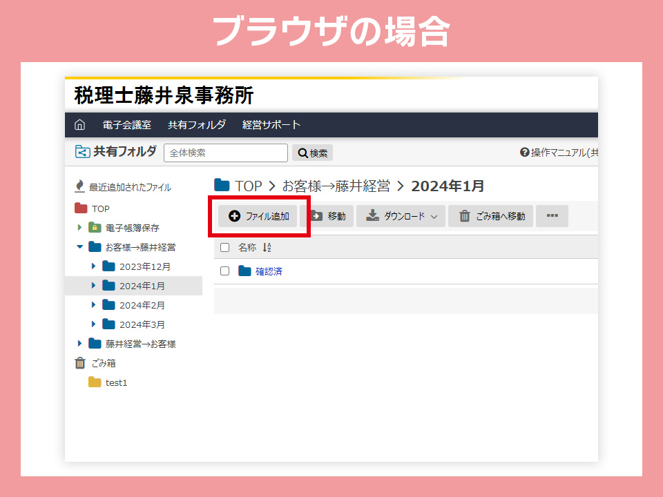
Task: Open the ダウンロード dropdown menu
Action: [401, 216]
